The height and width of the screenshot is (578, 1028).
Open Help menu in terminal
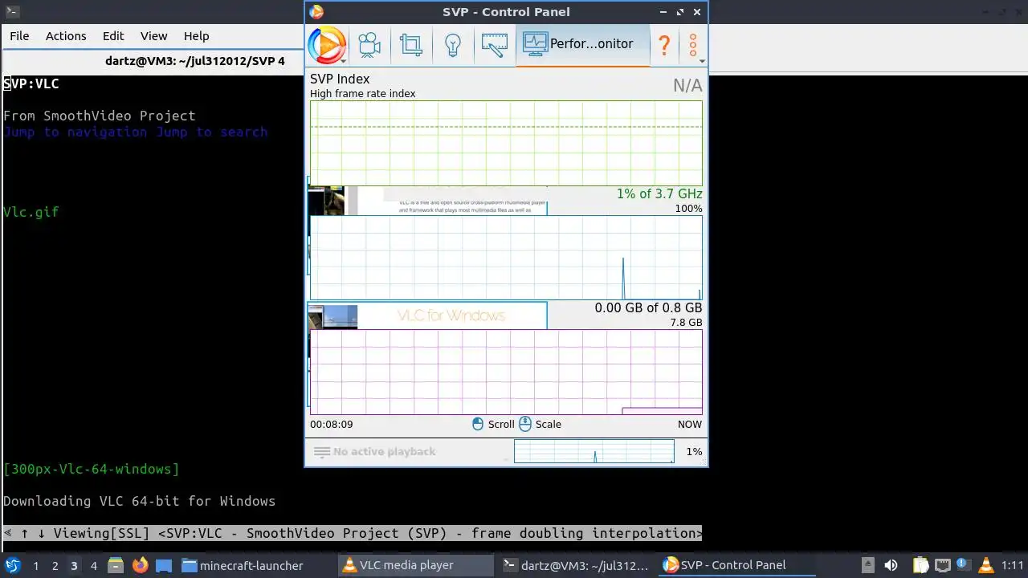(x=196, y=36)
